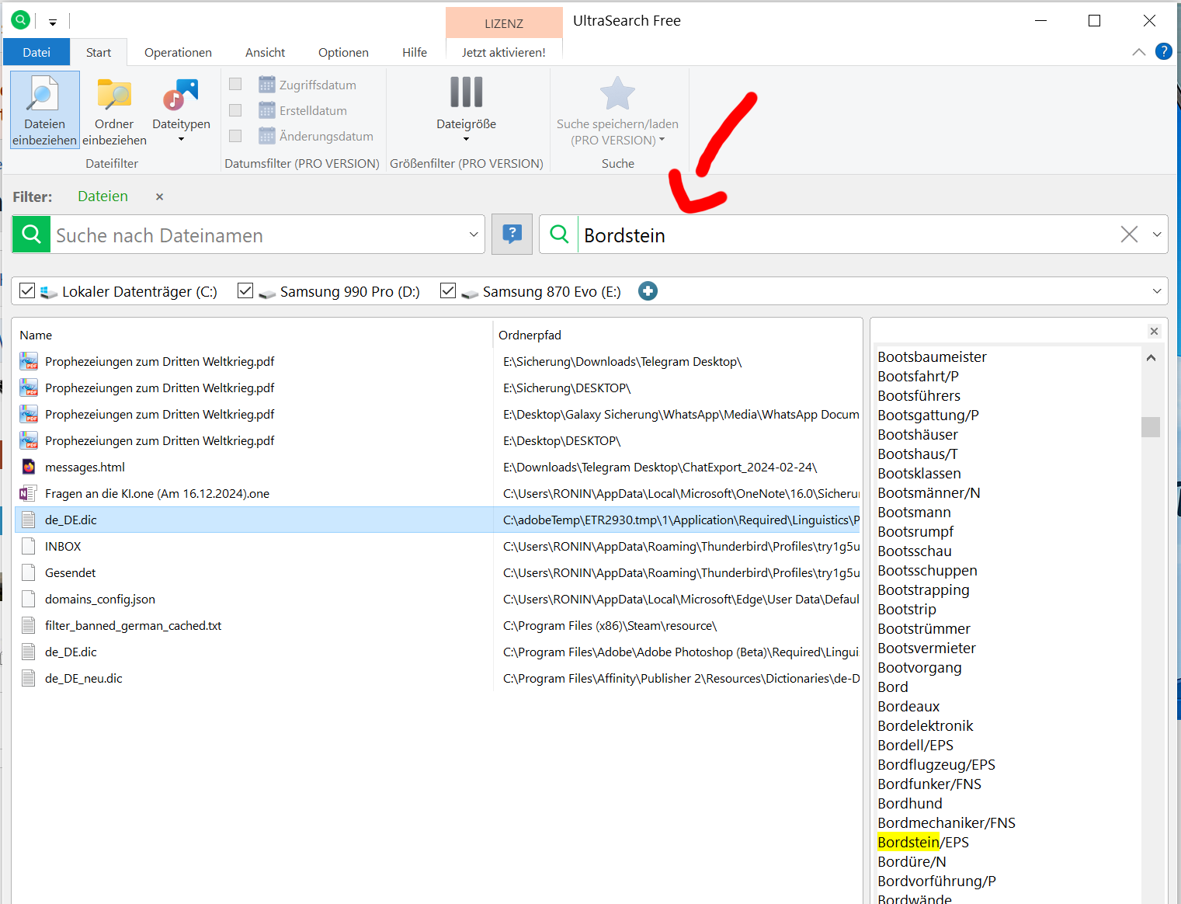Open the blue help question mark in ribbon
This screenshot has width=1181, height=904.
1163,51
